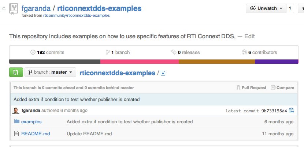Screen dimensions: 304x147
Task: Show the 0 releases tab
Action: pos(185,52)
